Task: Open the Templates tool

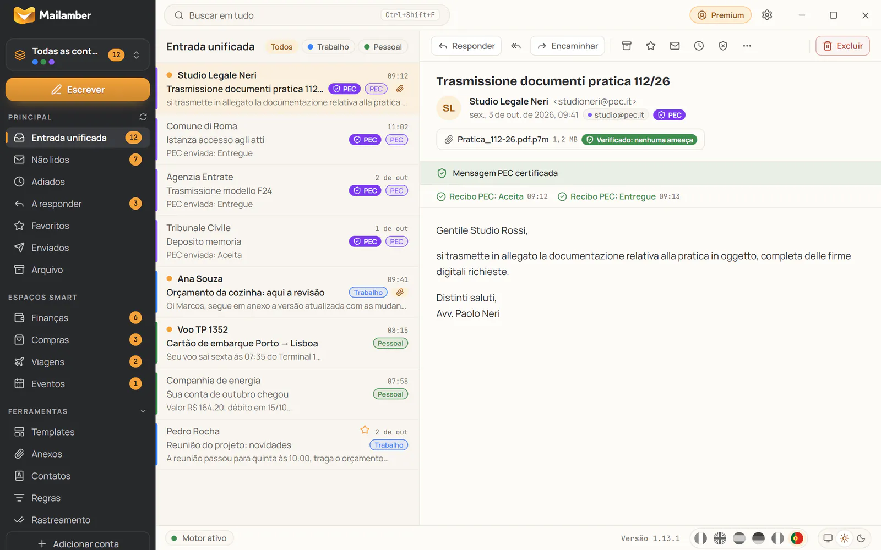Action: coord(78,432)
